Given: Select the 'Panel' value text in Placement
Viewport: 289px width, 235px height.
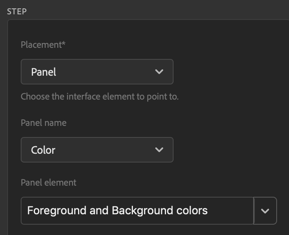Looking at the screenshot, I should [x=43, y=72].
